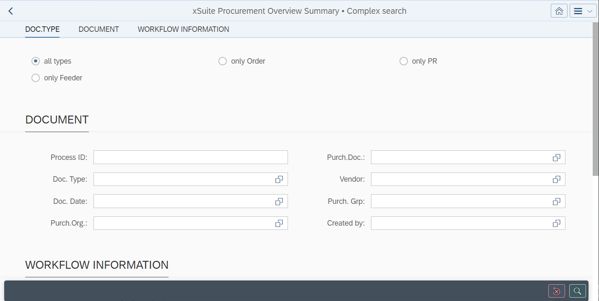Open the hamburger menu in the header
This screenshot has width=599, height=301.
click(579, 10)
